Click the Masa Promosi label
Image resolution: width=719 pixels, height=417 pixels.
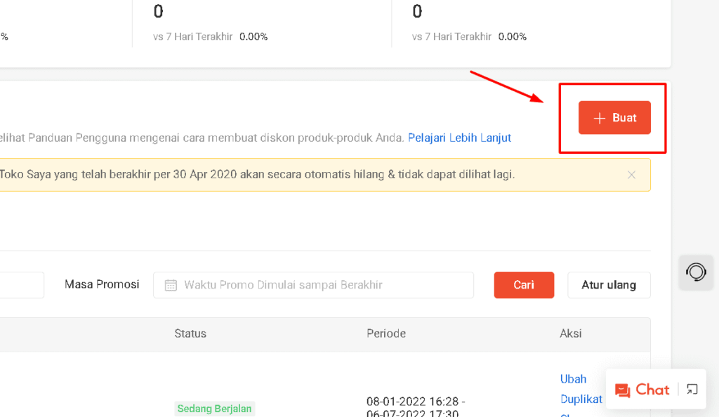tap(102, 284)
